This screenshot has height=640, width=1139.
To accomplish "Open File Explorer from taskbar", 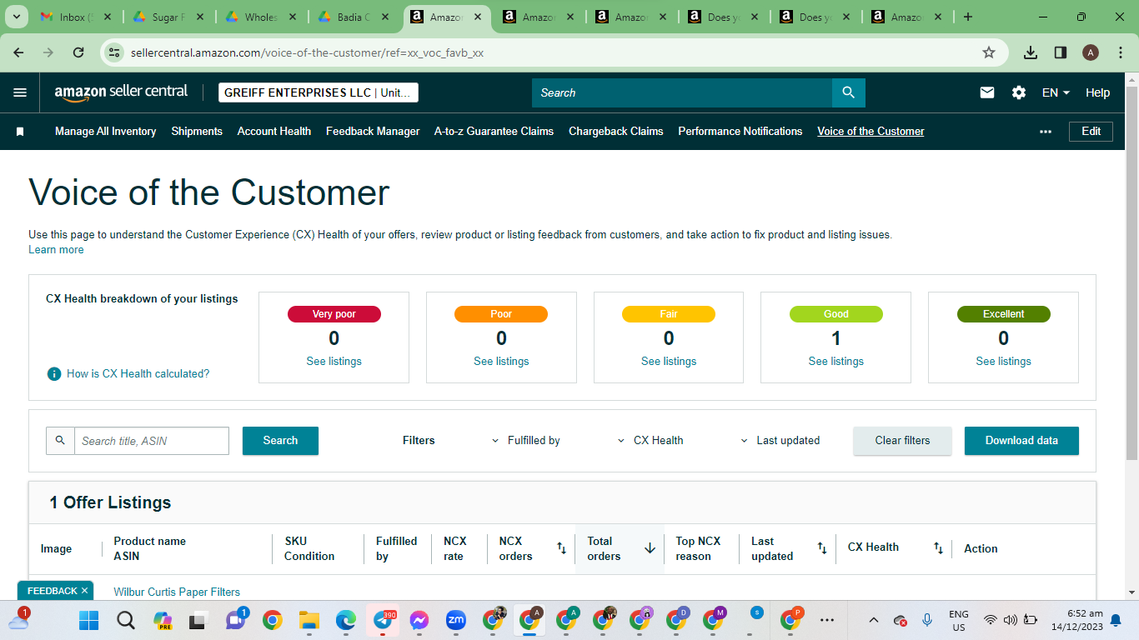I will coord(309,620).
